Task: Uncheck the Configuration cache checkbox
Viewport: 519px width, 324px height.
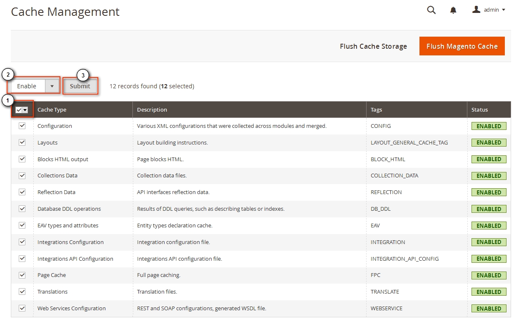Action: point(22,126)
